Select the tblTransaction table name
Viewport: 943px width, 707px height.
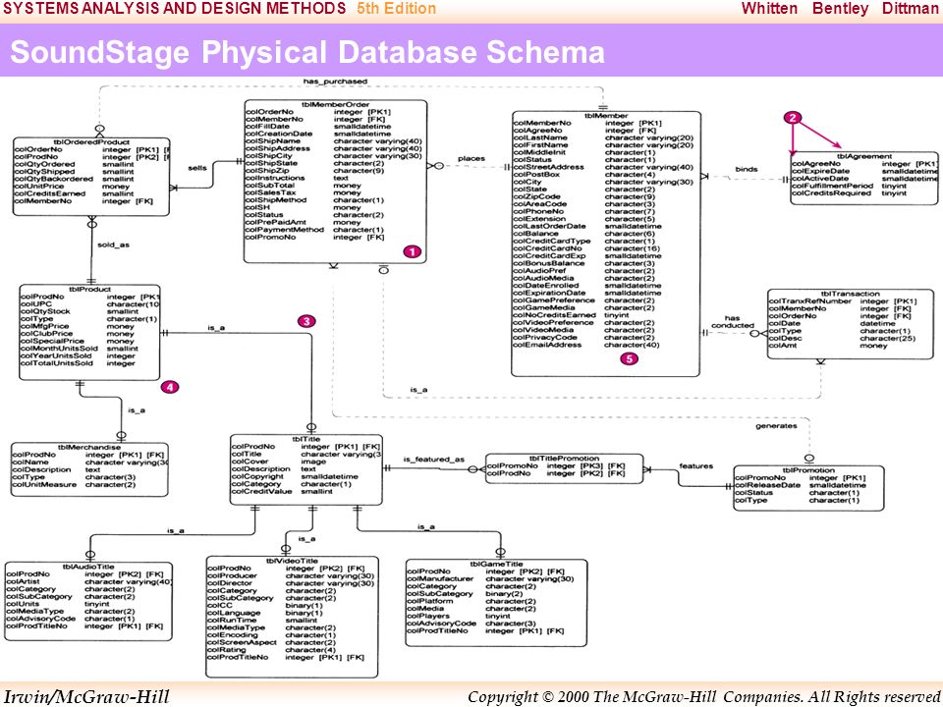pyautogui.click(x=851, y=294)
